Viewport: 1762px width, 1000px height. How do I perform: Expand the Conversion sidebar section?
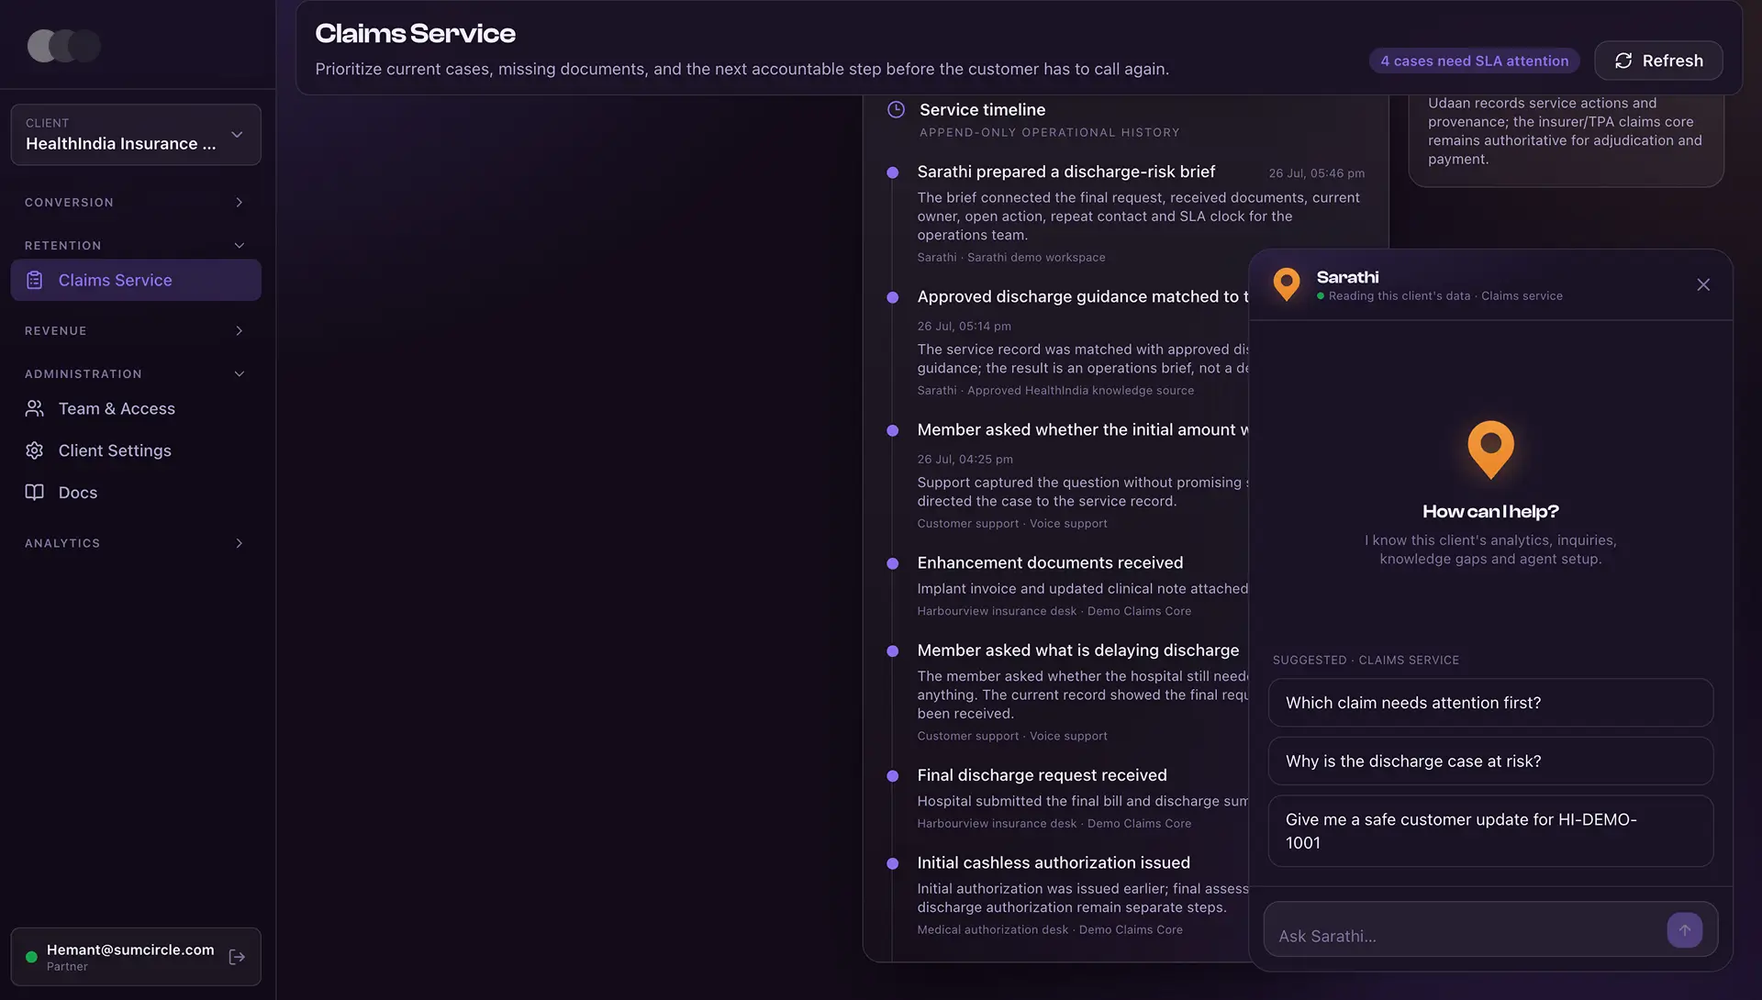[x=136, y=202]
